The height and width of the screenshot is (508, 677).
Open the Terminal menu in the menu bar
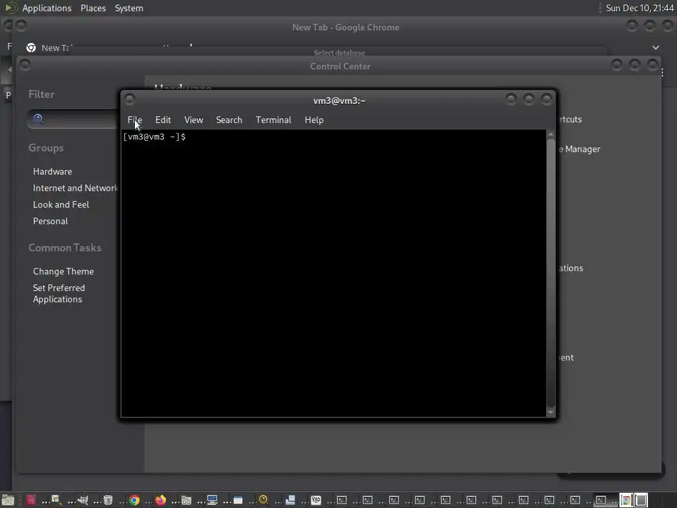click(273, 120)
